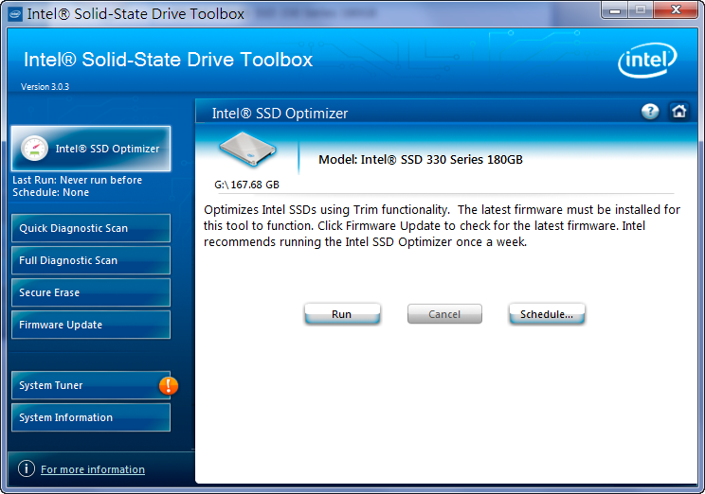Click the Schedule: None status text
The image size is (705, 494).
pos(51,192)
